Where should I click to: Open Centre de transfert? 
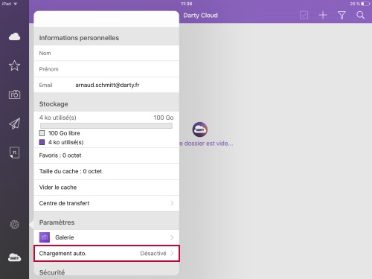click(106, 203)
